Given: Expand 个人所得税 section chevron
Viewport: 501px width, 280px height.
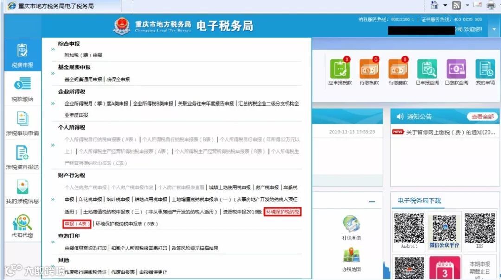Looking at the screenshot, I should (53, 145).
